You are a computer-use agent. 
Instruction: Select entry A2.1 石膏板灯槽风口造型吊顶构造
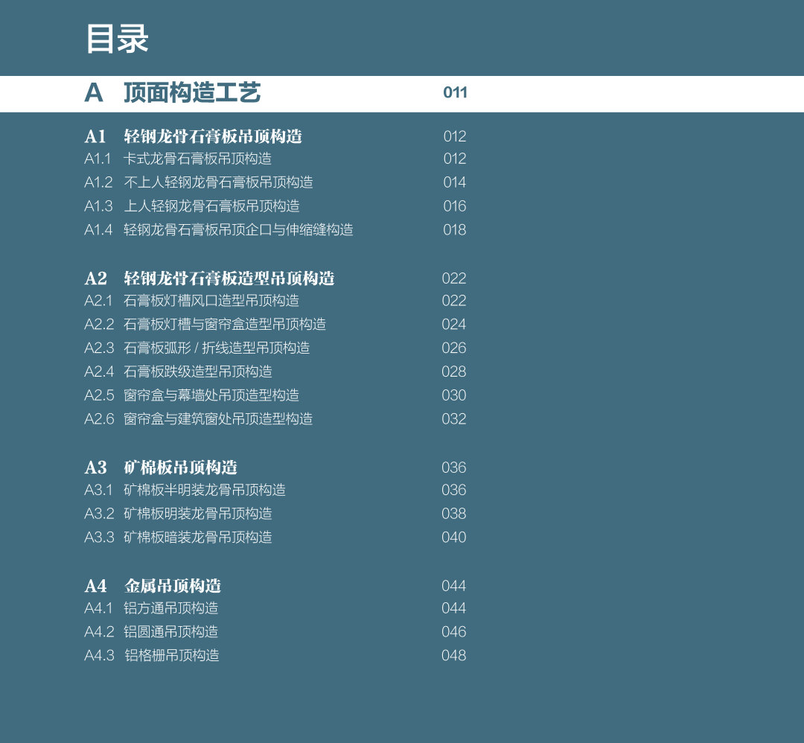click(x=192, y=301)
